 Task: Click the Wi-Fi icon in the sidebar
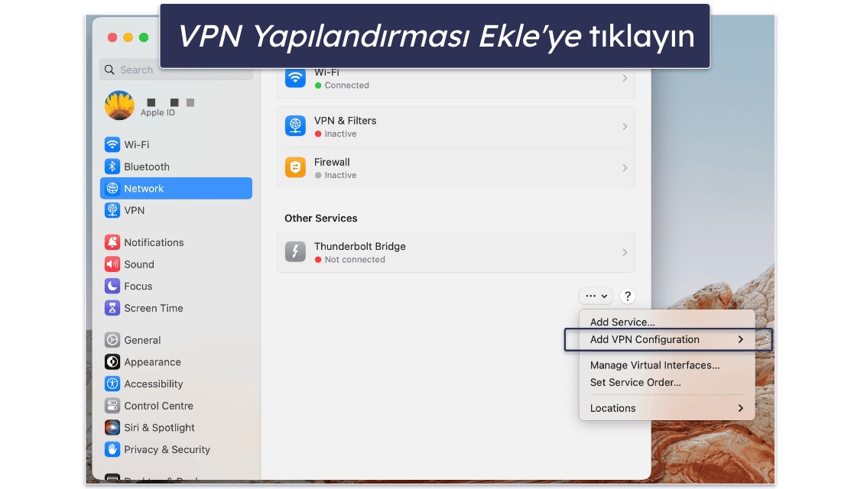click(112, 144)
